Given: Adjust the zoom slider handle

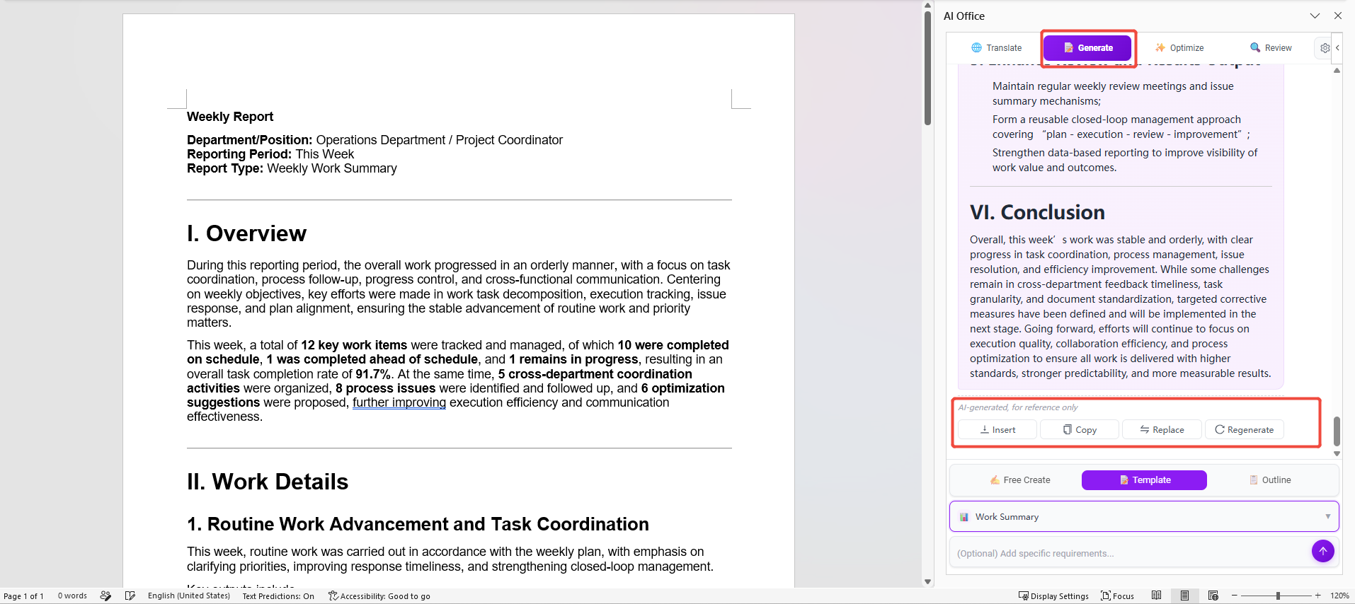Looking at the screenshot, I should pyautogui.click(x=1278, y=596).
